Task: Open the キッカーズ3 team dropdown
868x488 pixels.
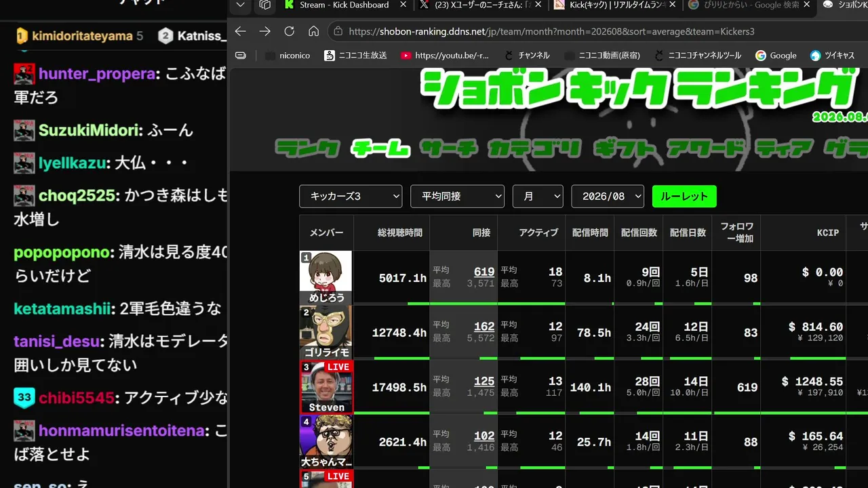Action: [x=351, y=197]
